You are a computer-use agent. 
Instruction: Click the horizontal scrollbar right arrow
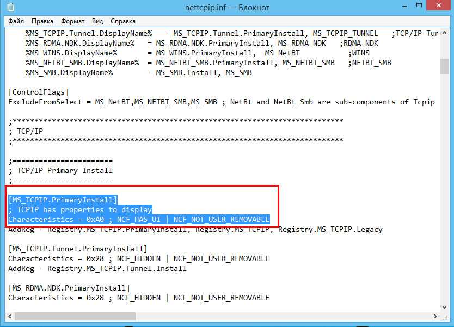434,316
